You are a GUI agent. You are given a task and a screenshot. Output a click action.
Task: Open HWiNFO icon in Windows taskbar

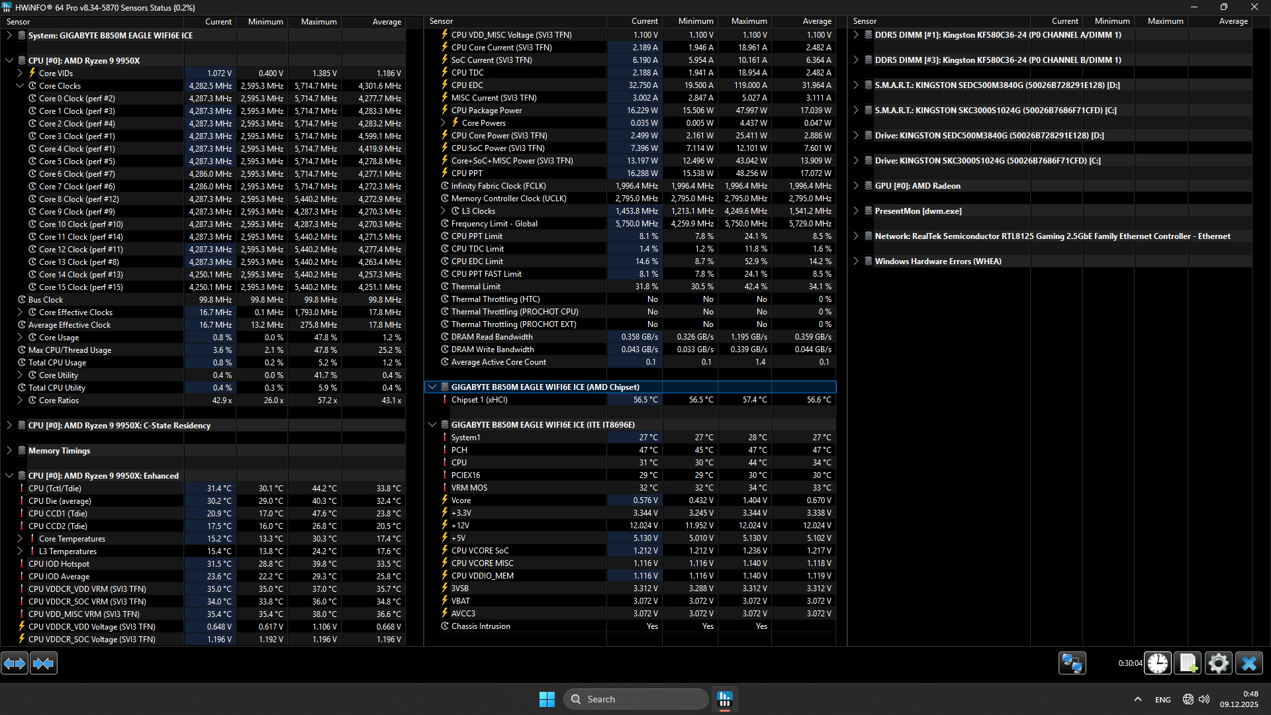pos(725,699)
